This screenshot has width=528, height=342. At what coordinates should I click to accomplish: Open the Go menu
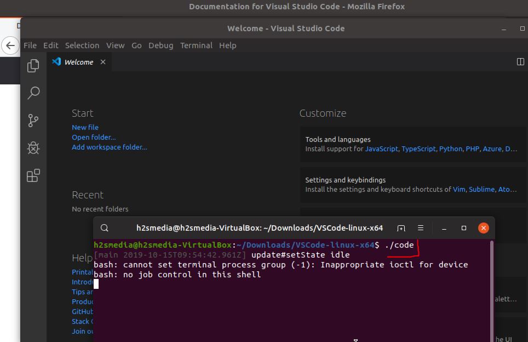click(x=136, y=45)
